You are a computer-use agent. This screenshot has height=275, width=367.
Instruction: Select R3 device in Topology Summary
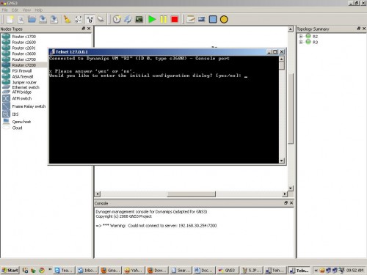[x=315, y=43]
